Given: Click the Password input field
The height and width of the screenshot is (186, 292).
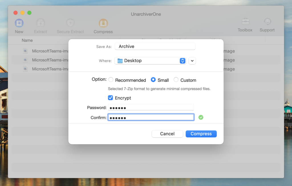Looking at the screenshot, I should (x=151, y=108).
